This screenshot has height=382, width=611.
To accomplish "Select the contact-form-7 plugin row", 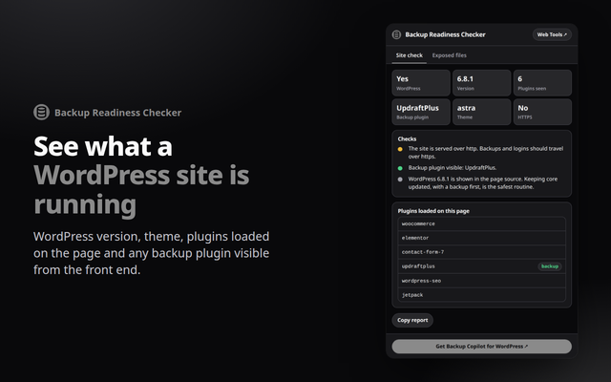I will 481,252.
